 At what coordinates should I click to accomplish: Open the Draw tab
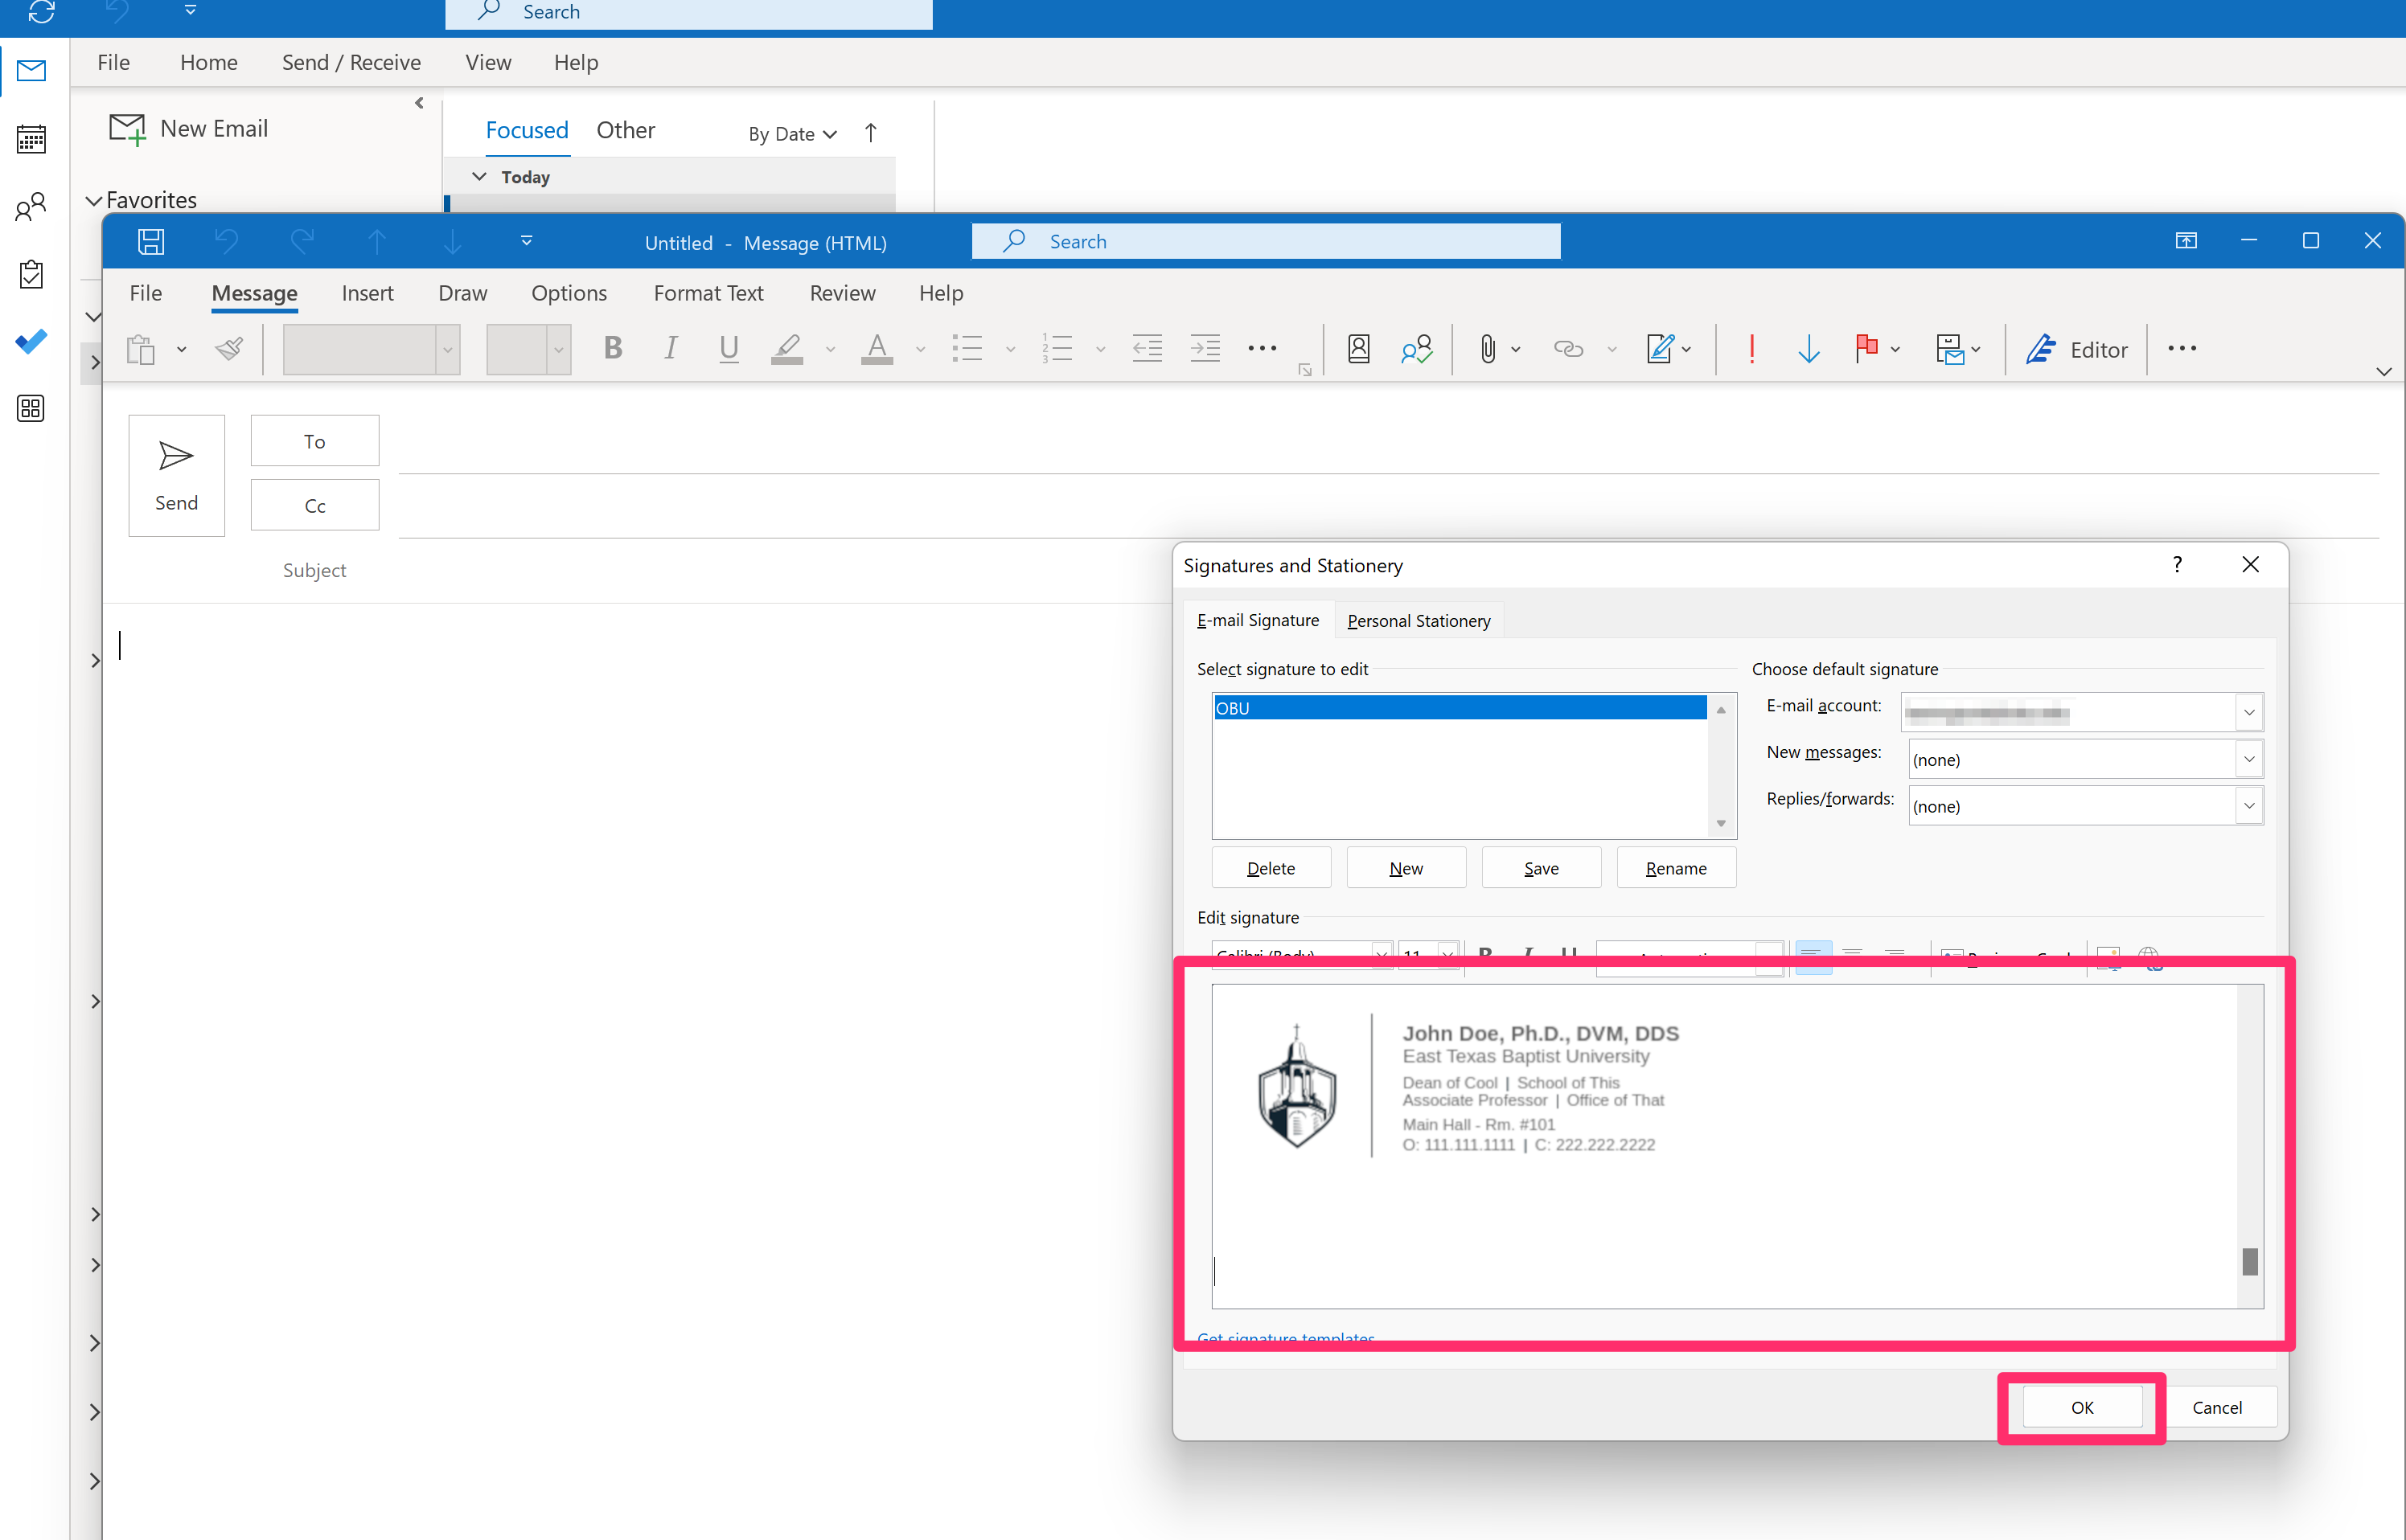pos(462,293)
